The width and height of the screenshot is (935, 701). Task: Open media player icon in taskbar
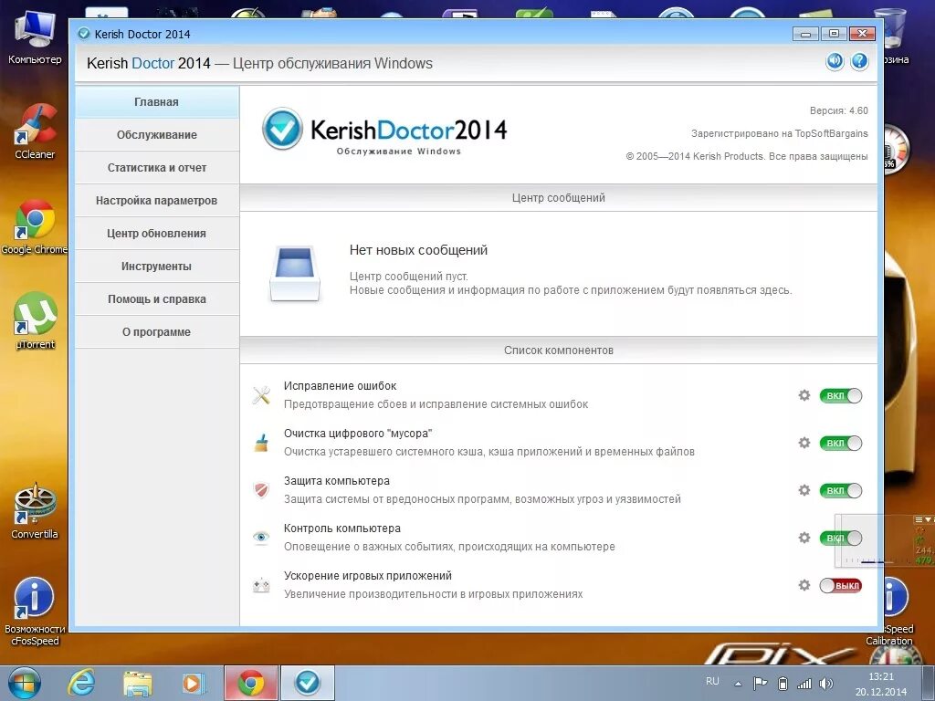(x=194, y=683)
